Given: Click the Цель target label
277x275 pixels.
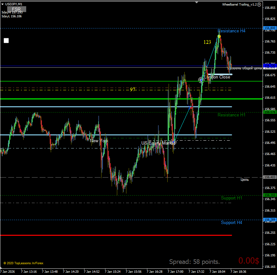Looking at the screenshot, I should click(x=245, y=180).
